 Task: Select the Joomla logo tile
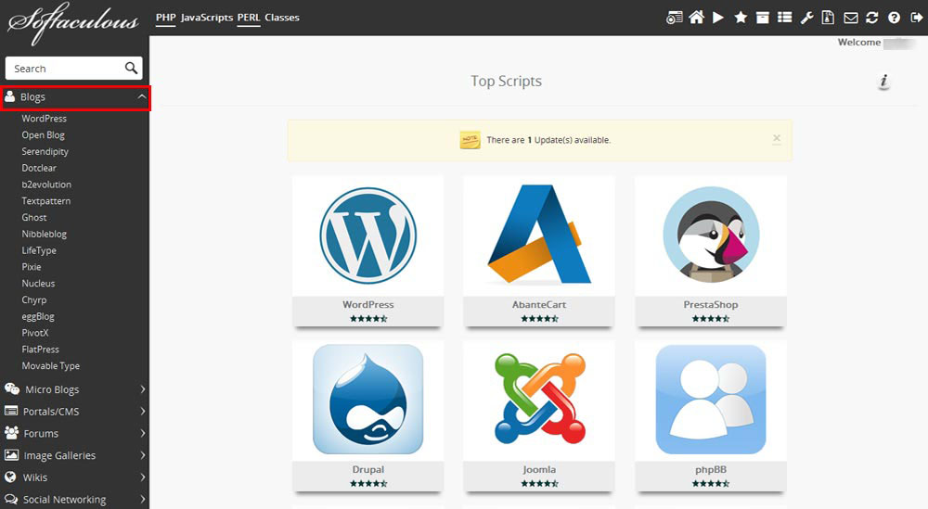click(x=539, y=399)
